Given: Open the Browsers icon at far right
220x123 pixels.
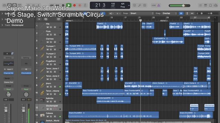Looking at the screenshot, I should 216,5.
